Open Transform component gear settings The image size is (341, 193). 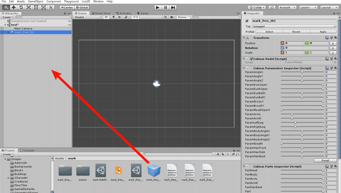pos(335,38)
